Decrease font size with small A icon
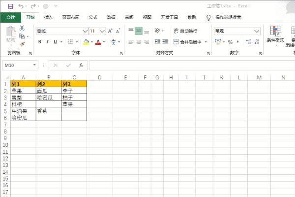 [x=118, y=31]
